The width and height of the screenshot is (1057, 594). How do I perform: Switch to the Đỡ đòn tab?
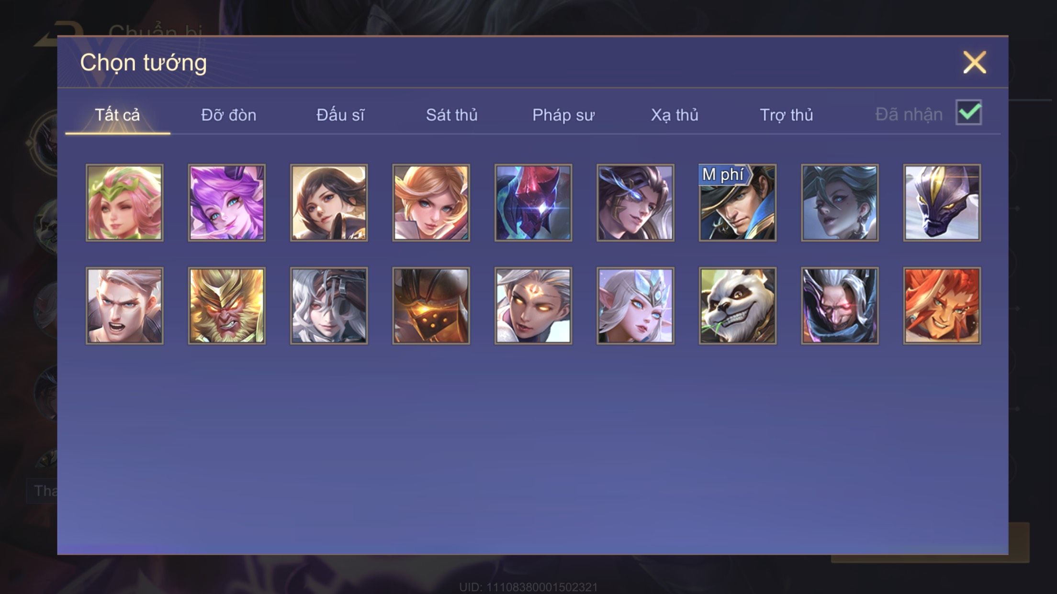tap(229, 115)
